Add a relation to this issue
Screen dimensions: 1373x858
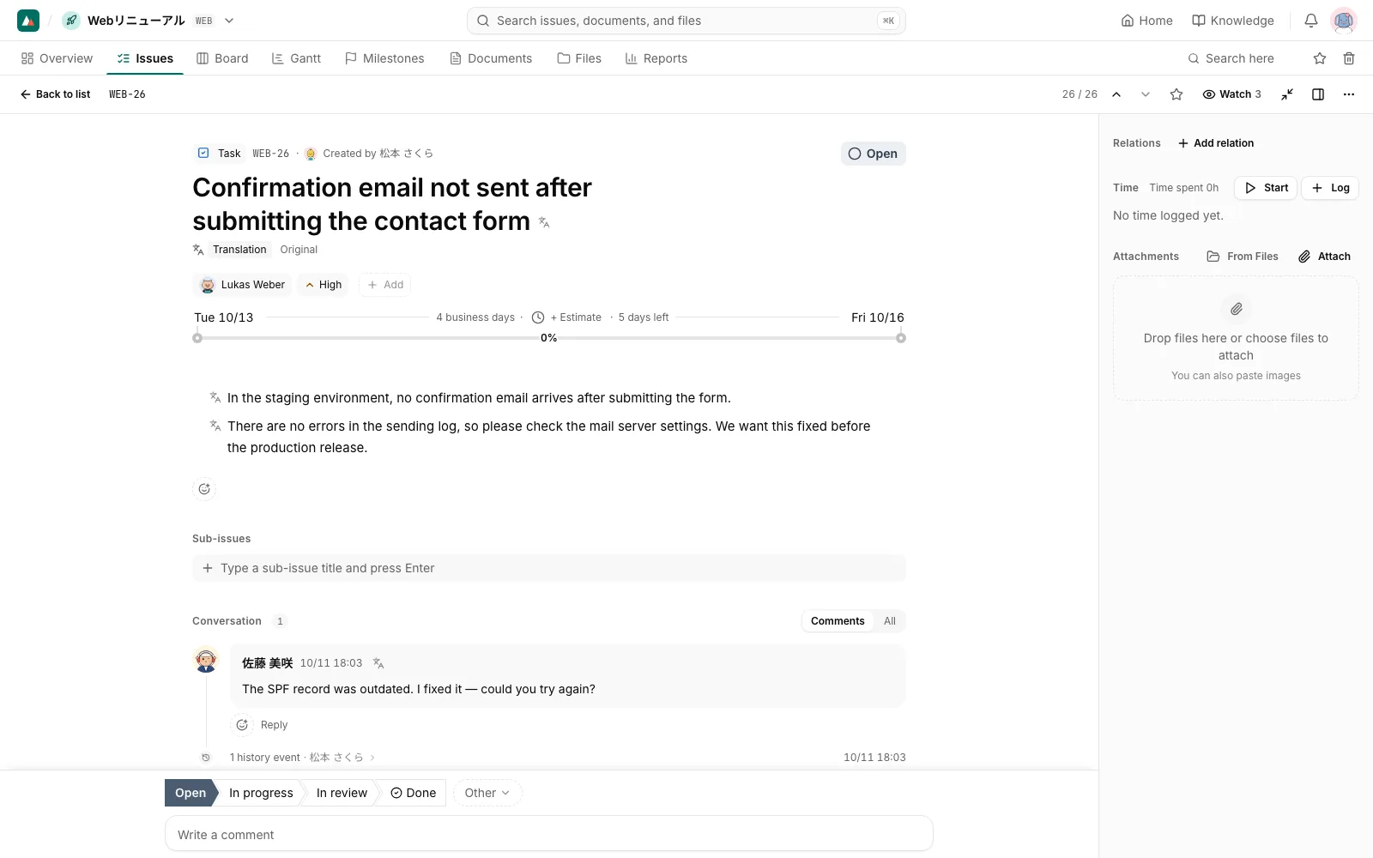pyautogui.click(x=1216, y=143)
